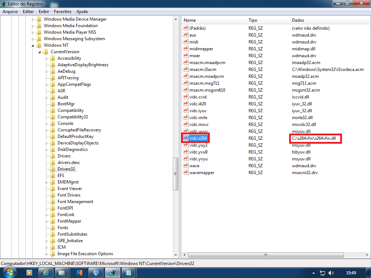Open the Favoritos menu
The width and height of the screenshot is (371, 278).
point(62,12)
